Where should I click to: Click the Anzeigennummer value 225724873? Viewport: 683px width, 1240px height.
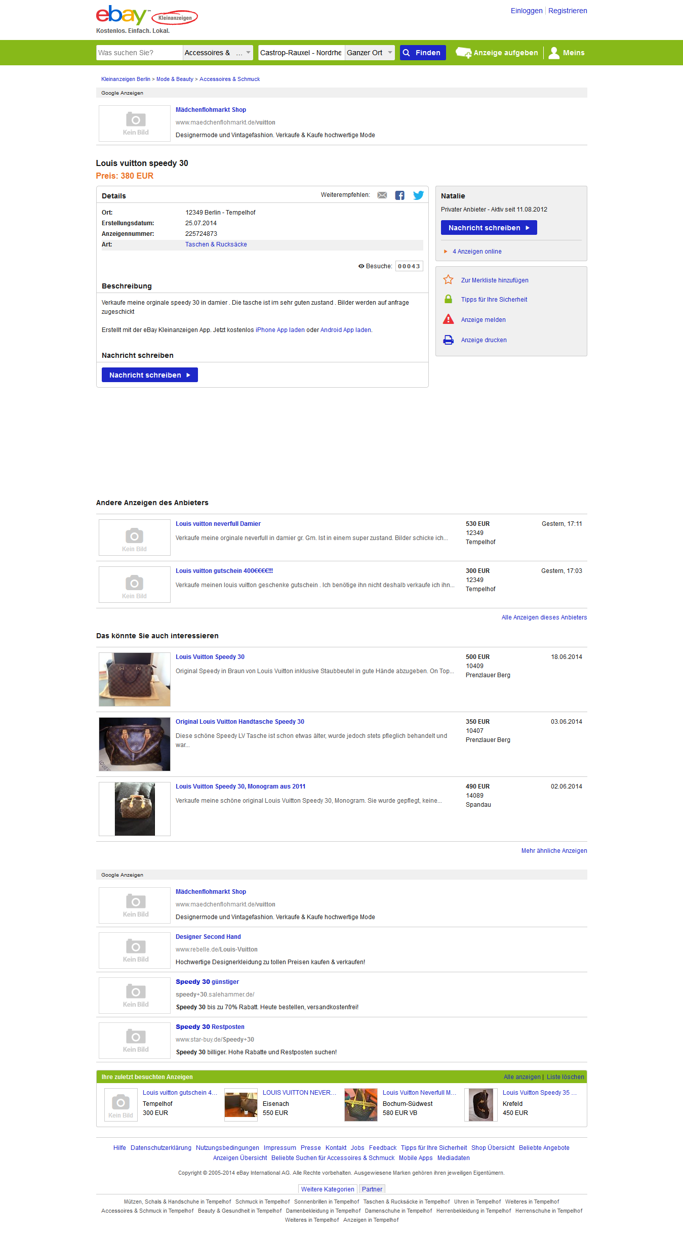(201, 234)
